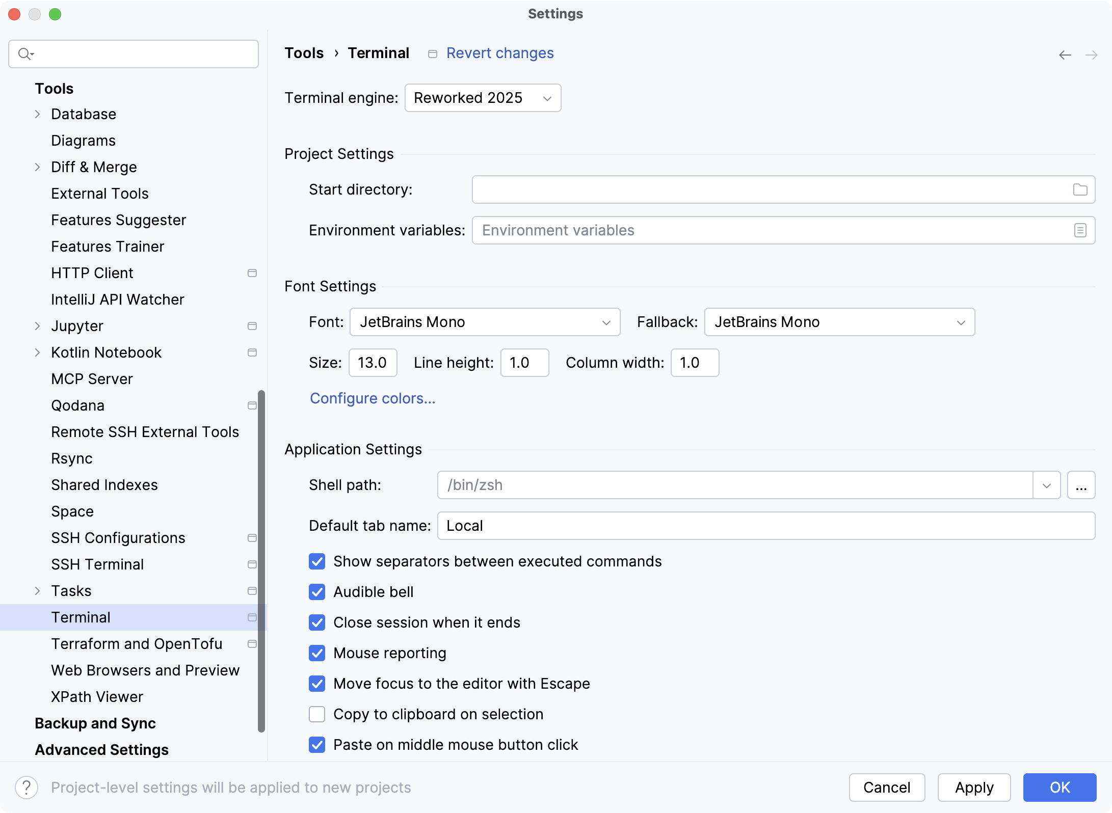The image size is (1112, 813).
Task: Open Advanced Settings section
Action: click(101, 749)
